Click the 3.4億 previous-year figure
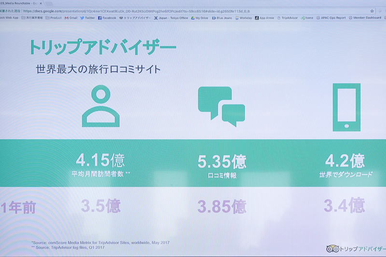Image resolution: width=386 pixels, height=257 pixels. 344,205
